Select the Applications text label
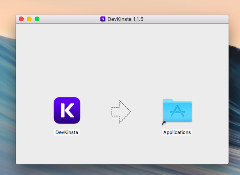This screenshot has width=240, height=175. (x=177, y=132)
